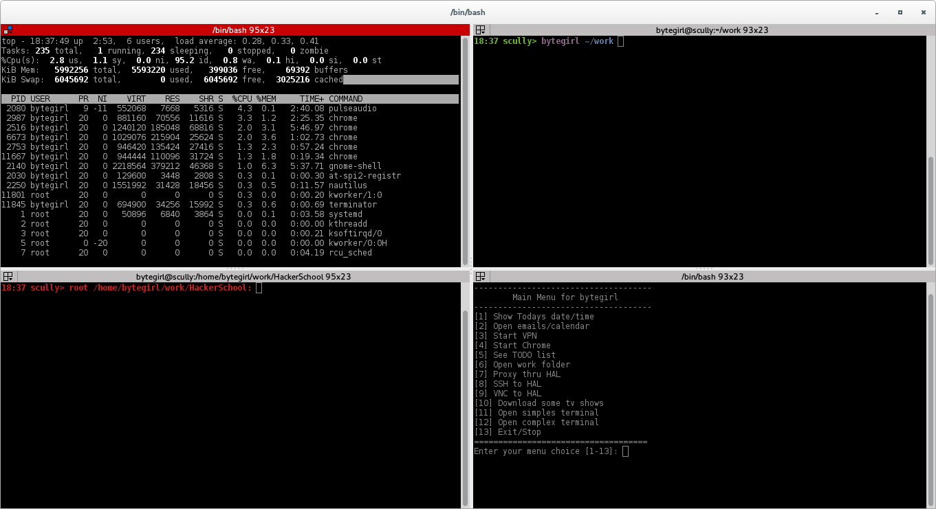Click the load average text in top
Viewport: 936px width, 509px height.
pos(247,41)
